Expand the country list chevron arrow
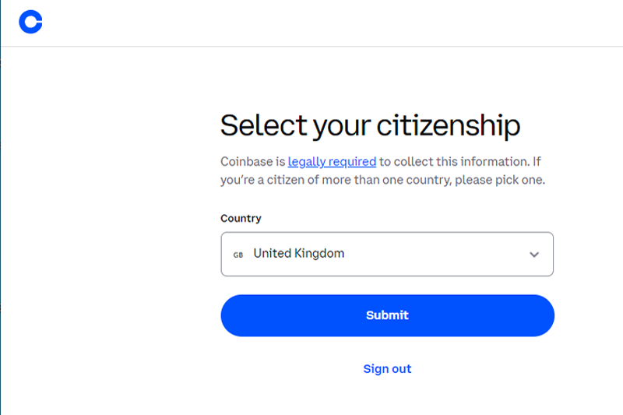Screen dimensions: 623x415 point(534,255)
